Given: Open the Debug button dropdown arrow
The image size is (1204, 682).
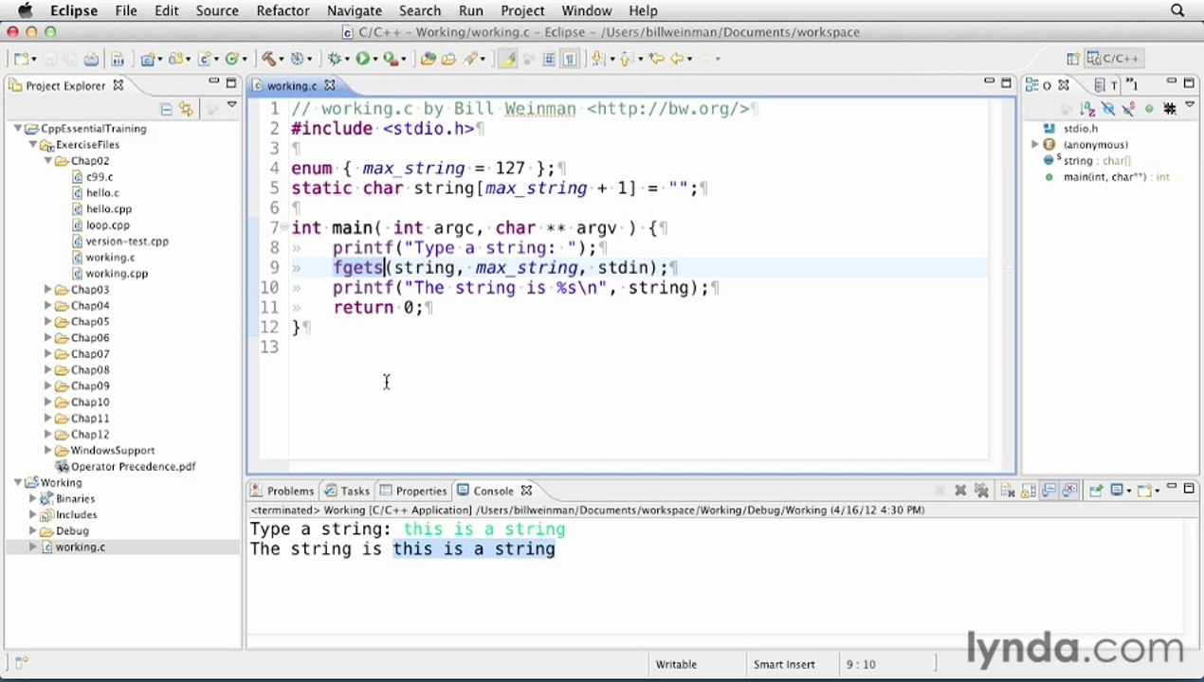Looking at the screenshot, I should (347, 60).
